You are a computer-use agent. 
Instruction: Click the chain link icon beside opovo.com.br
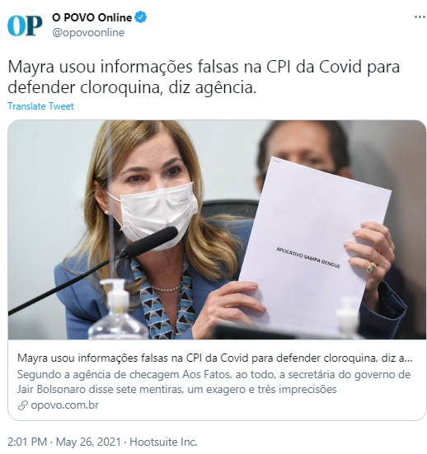(x=22, y=405)
